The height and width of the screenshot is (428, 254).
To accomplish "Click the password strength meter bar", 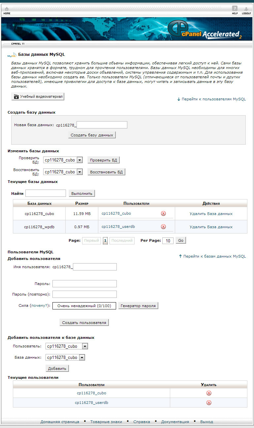I will (84, 306).
